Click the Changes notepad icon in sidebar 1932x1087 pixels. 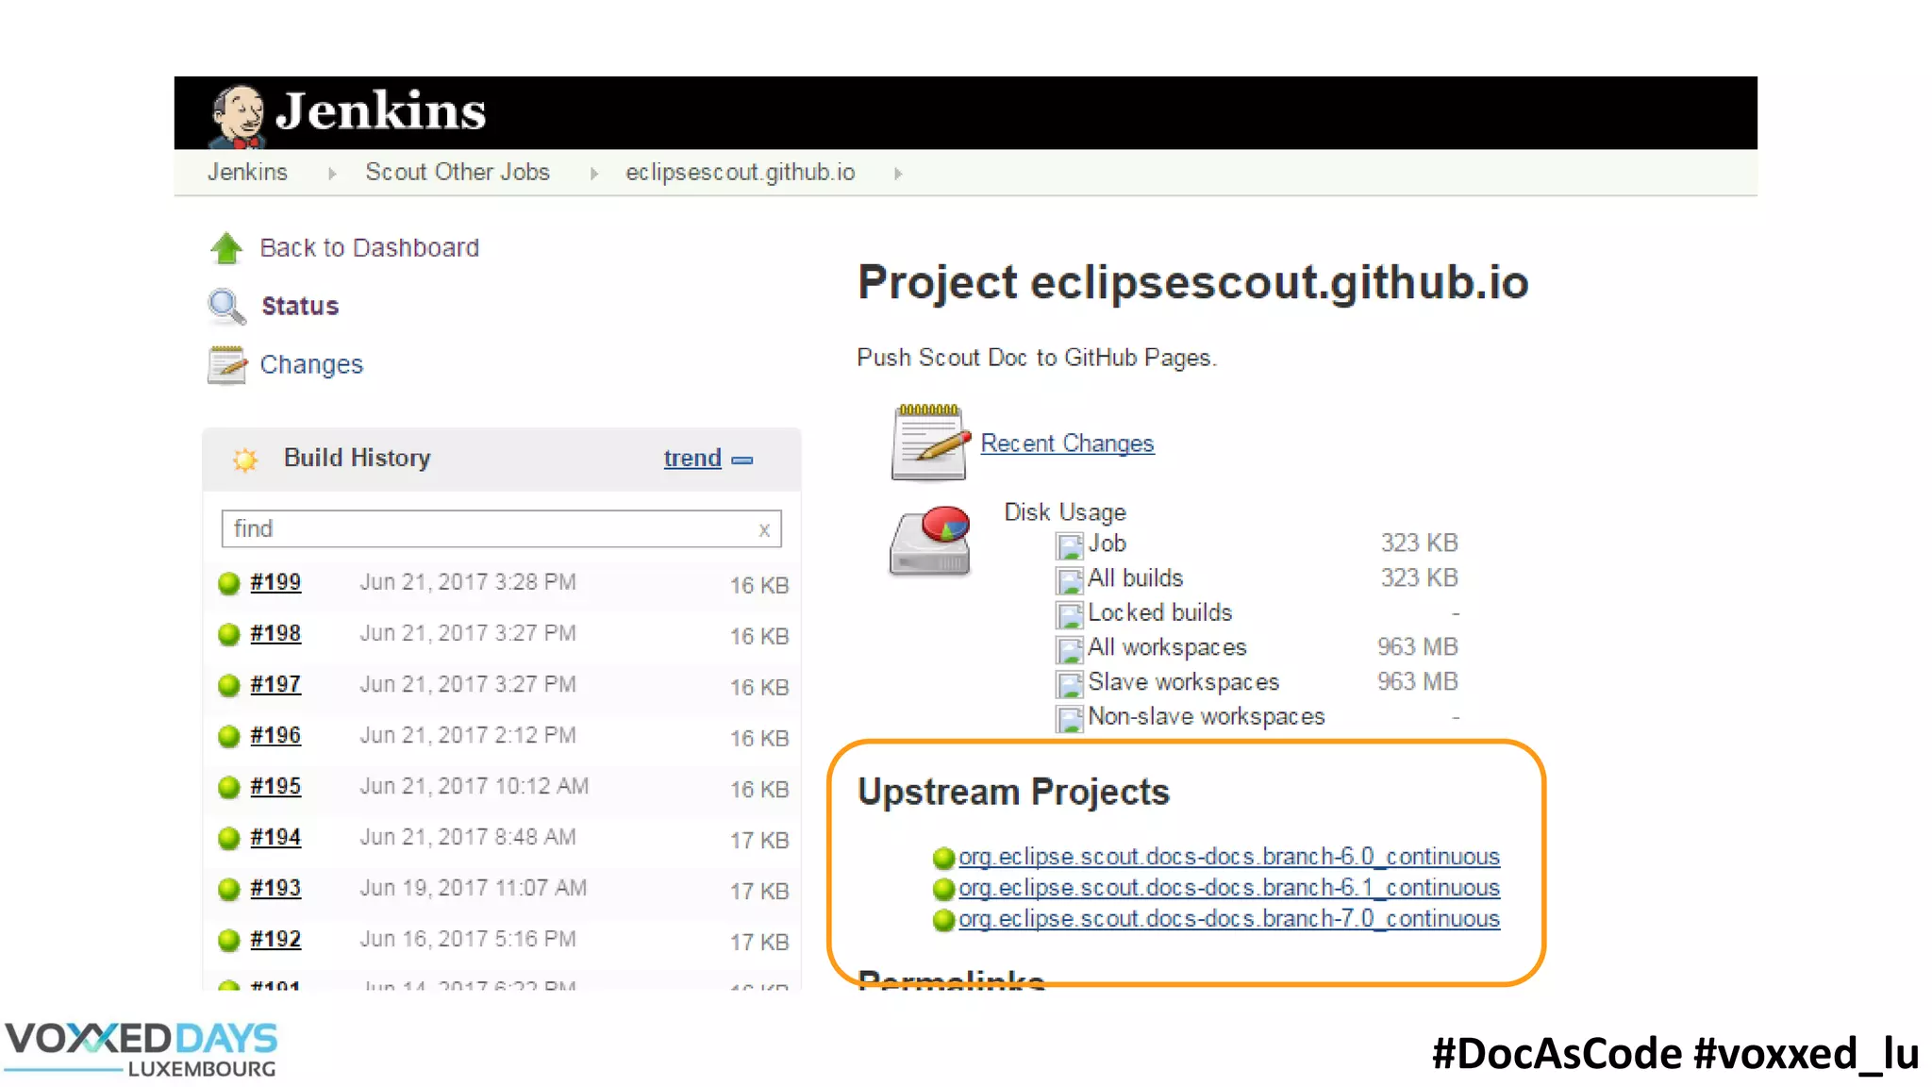[x=226, y=365]
